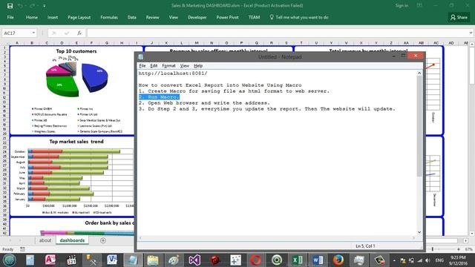Click the Notepad icon in its title bar

point(141,56)
